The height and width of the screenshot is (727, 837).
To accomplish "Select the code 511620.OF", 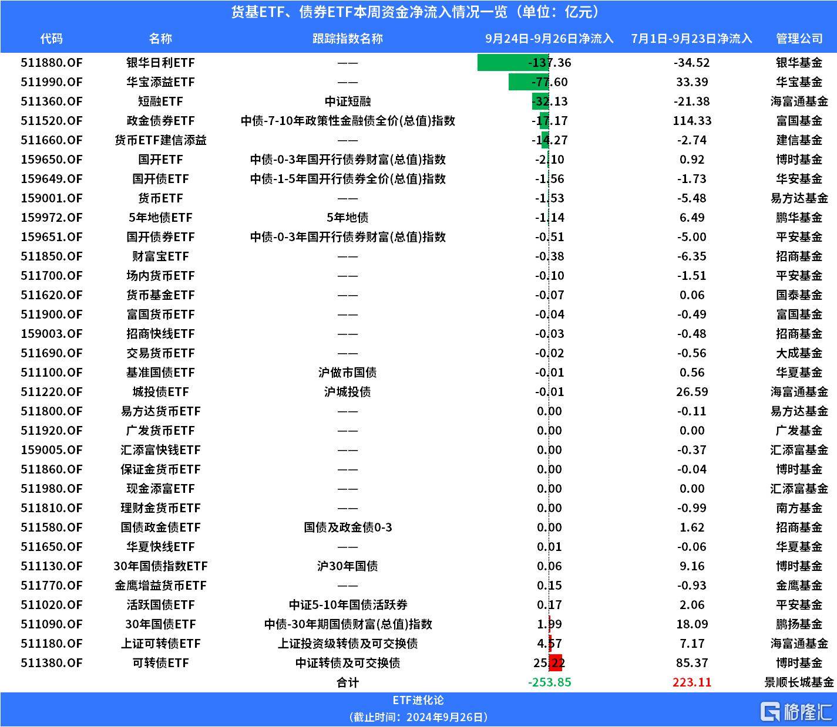I will [x=52, y=295].
